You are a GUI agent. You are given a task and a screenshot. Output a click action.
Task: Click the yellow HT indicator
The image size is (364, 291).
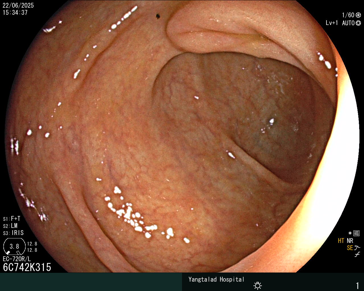pos(341,241)
